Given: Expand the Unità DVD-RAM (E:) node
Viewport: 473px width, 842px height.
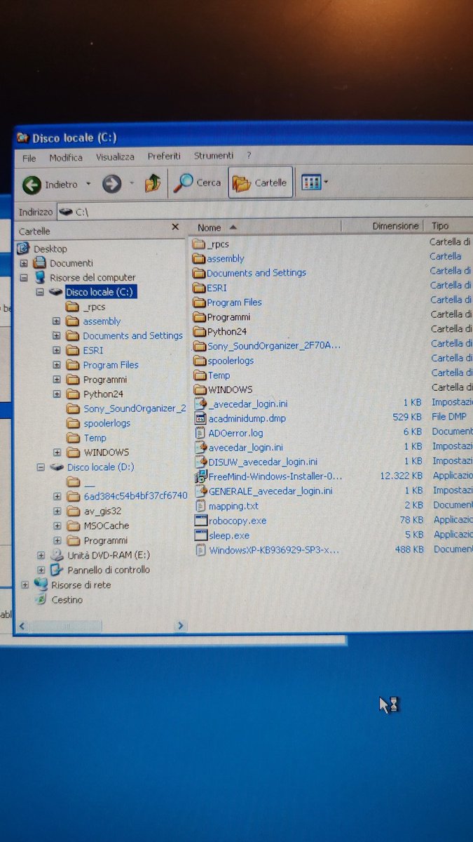Looking at the screenshot, I should [41, 555].
